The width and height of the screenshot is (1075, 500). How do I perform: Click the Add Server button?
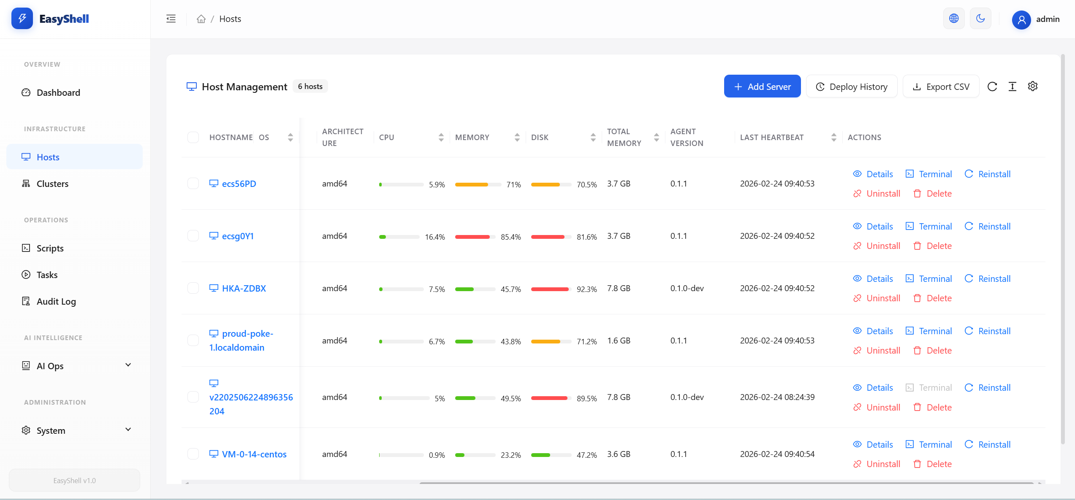tap(762, 86)
